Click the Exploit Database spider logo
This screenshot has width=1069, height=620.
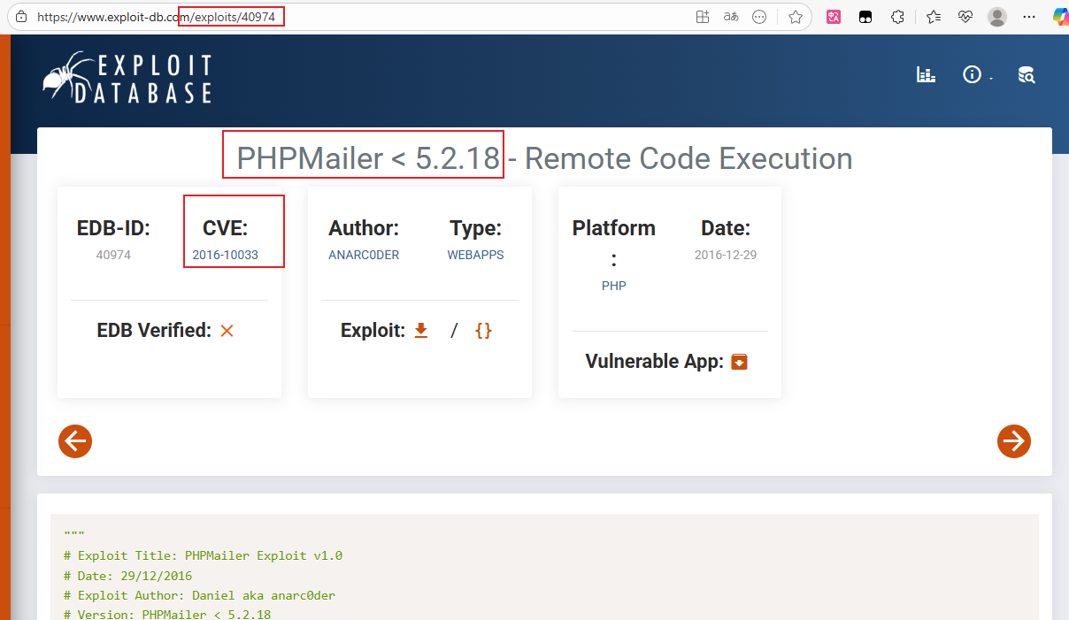[127, 76]
